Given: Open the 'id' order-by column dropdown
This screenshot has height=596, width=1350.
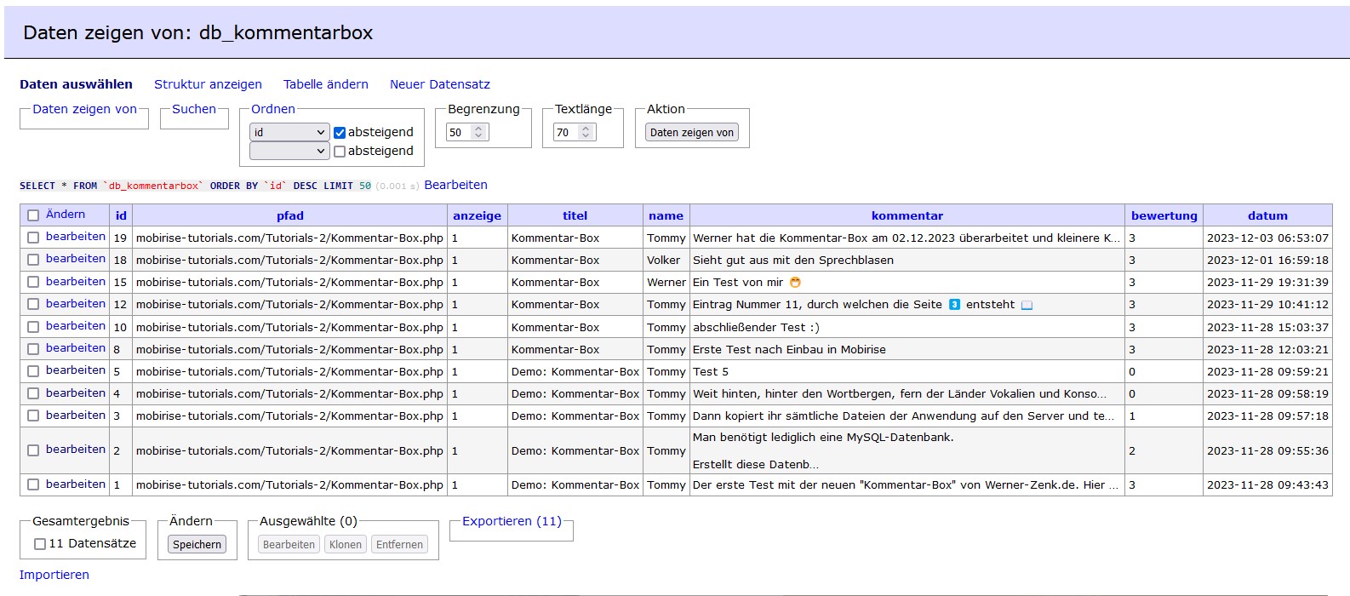Looking at the screenshot, I should tap(289, 132).
